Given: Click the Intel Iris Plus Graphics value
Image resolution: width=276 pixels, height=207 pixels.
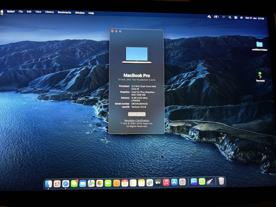Looking at the screenshot, I should 143,93.
